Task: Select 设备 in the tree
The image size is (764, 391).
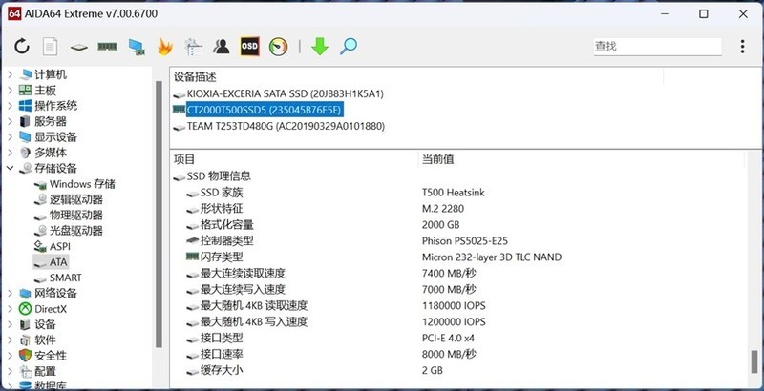Action: pyautogui.click(x=45, y=324)
